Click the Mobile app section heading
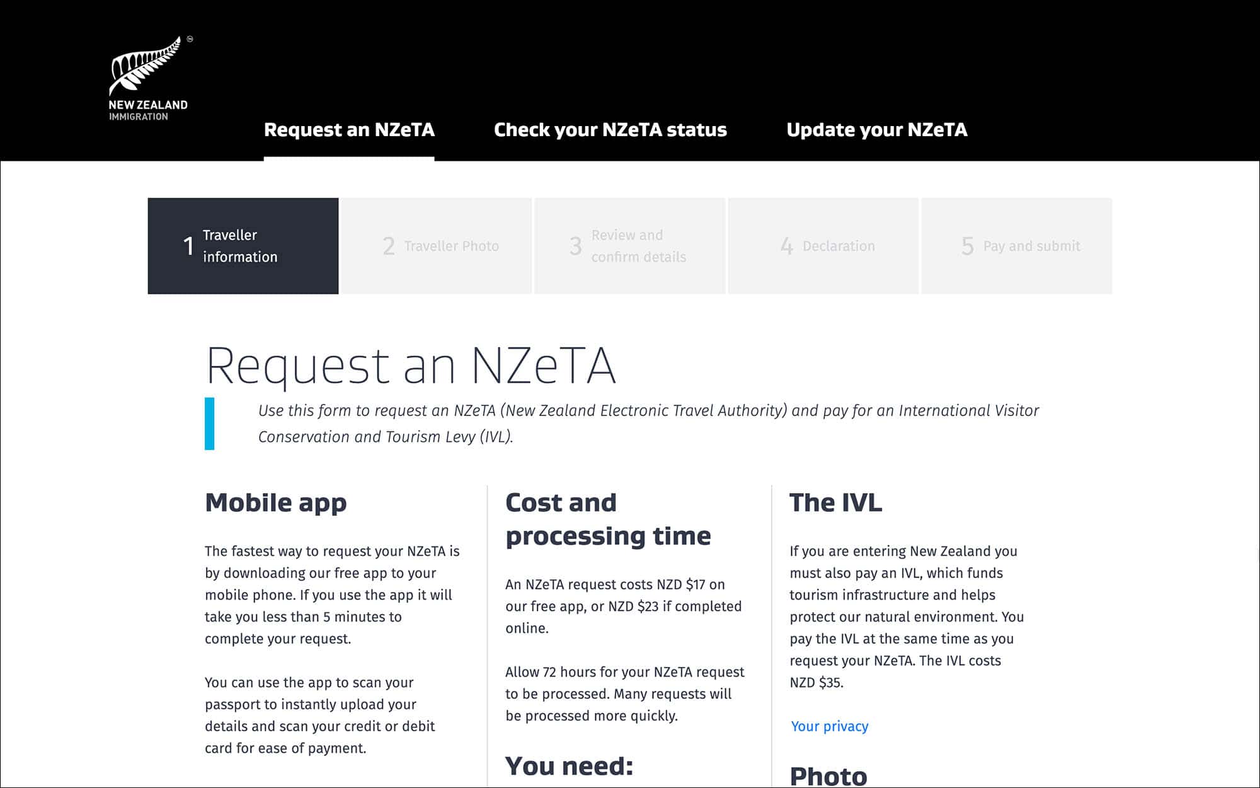Screen dimensions: 1260x788 (276, 502)
